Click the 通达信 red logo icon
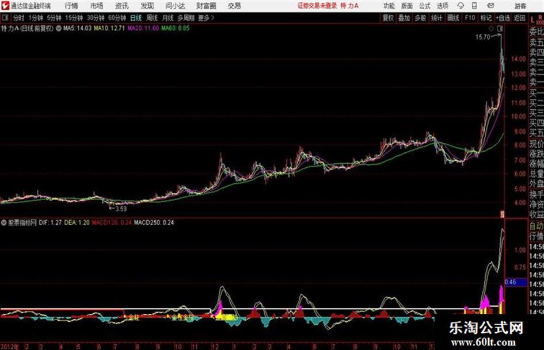 click(x=5, y=6)
